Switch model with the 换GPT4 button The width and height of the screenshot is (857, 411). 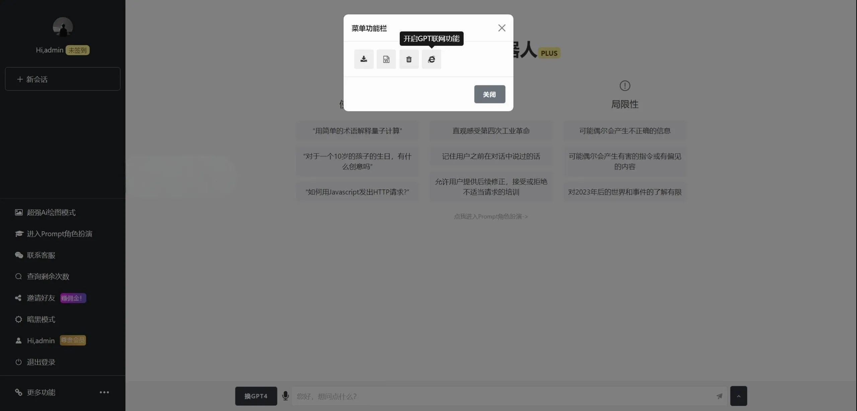pos(256,396)
